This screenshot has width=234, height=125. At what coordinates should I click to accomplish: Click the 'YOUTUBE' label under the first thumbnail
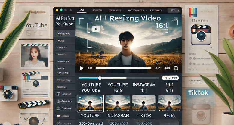tap(90, 116)
